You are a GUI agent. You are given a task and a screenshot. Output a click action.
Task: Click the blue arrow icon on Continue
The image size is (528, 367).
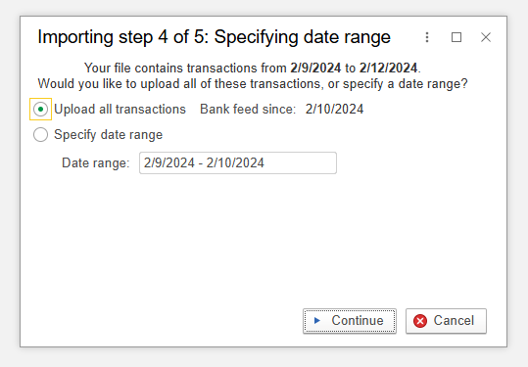click(316, 321)
